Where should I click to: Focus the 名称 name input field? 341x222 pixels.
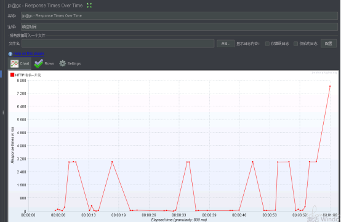coord(179,15)
